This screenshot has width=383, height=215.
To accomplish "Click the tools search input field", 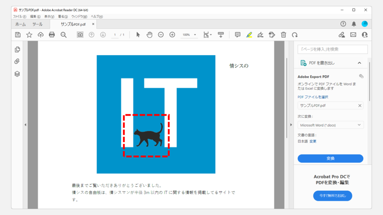I will (333, 49).
